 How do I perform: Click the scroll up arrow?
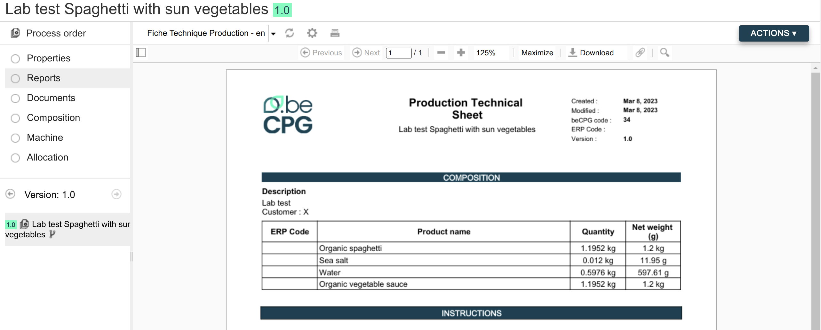[815, 68]
